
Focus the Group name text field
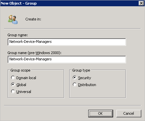tap(67, 42)
